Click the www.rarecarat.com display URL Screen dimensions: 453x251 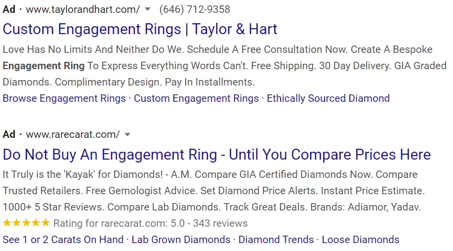coord(73,134)
